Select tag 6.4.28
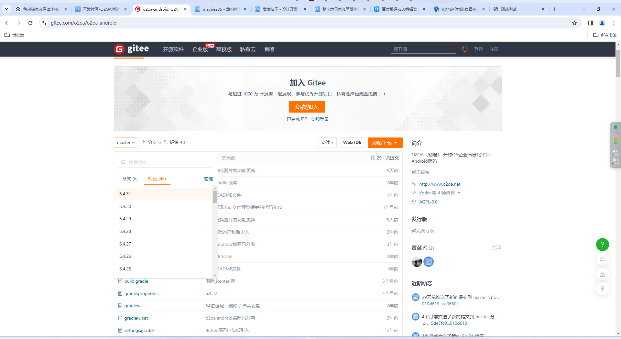Viewport: 621px width, 339px height. point(163,231)
